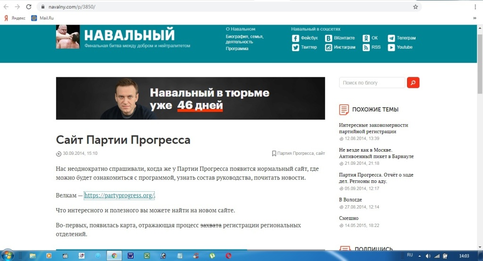Screen dimensions: 483x261
Task: Reload the page in the browser
Action: (29, 7)
